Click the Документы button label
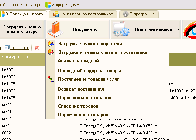196x140 pixels. click(85, 29)
